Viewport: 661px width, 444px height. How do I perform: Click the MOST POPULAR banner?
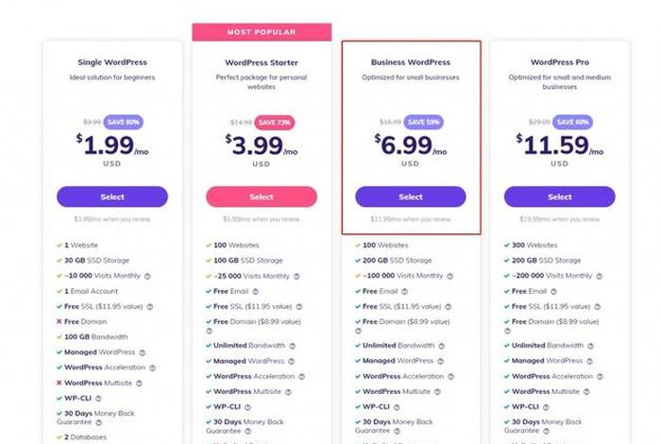coord(262,32)
